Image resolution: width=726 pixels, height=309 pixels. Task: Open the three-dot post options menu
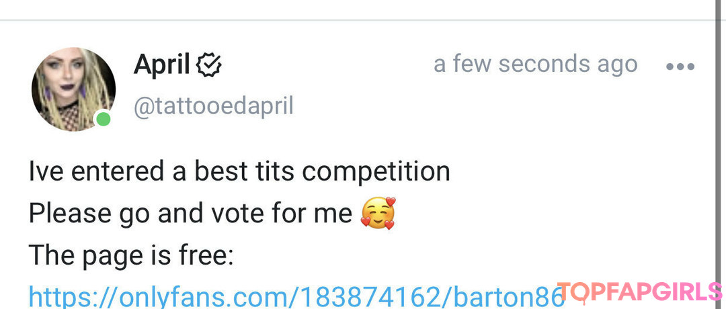pos(680,67)
